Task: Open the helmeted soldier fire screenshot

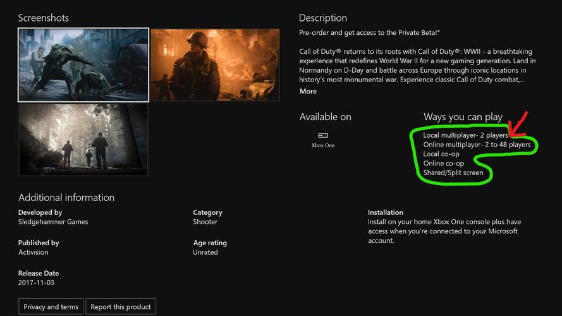Action: [215, 65]
